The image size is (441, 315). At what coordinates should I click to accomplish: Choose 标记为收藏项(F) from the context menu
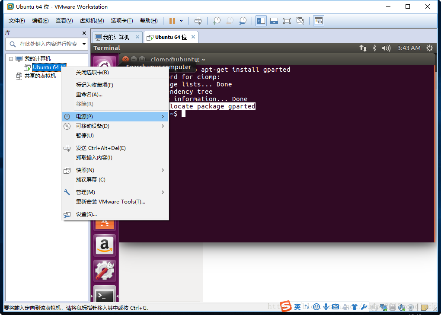coord(115,85)
